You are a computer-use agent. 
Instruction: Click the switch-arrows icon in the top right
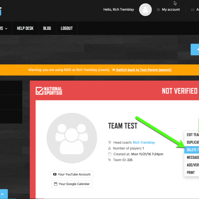[x=192, y=10]
